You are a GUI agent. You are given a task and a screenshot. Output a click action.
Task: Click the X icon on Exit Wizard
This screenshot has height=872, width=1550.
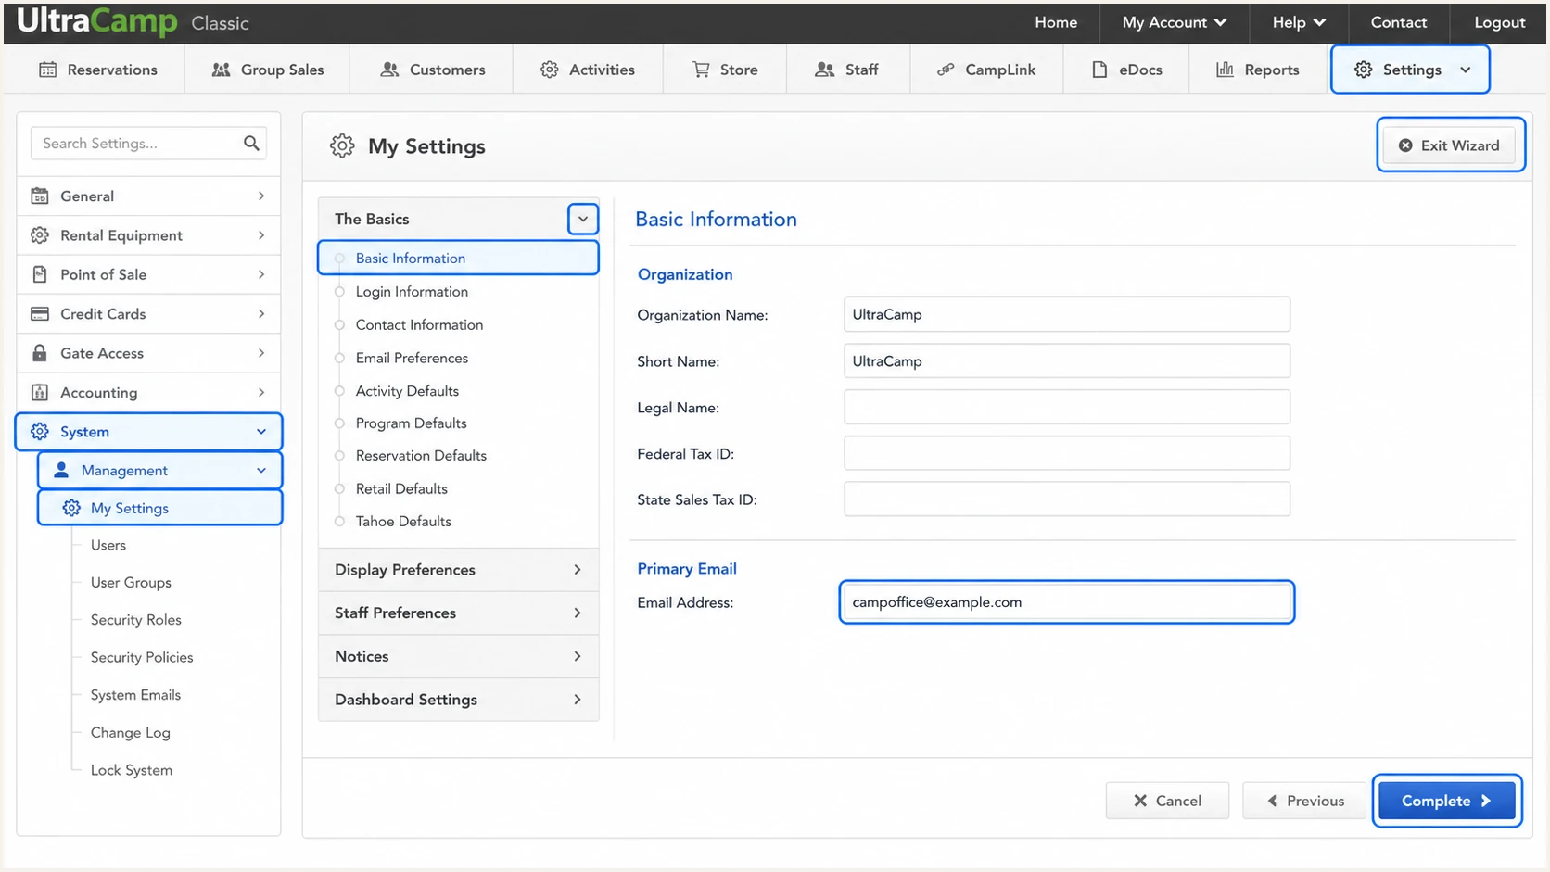point(1405,145)
